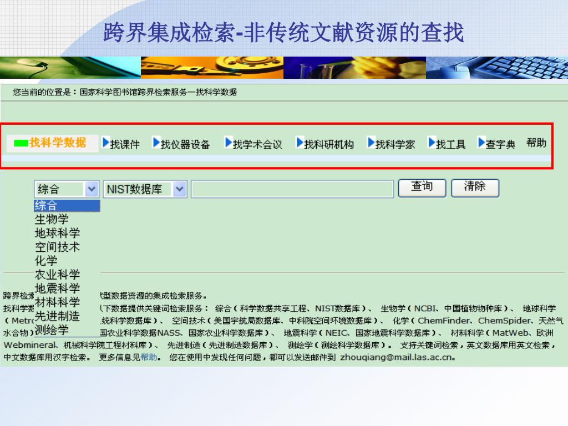Click blue arrow icon beside 找科研机构
Viewport: 568px width, 426px height.
(300, 143)
